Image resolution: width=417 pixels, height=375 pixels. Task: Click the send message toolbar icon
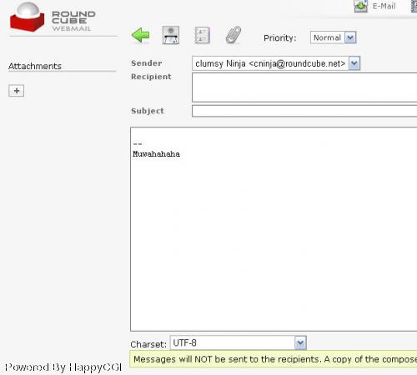click(x=171, y=35)
